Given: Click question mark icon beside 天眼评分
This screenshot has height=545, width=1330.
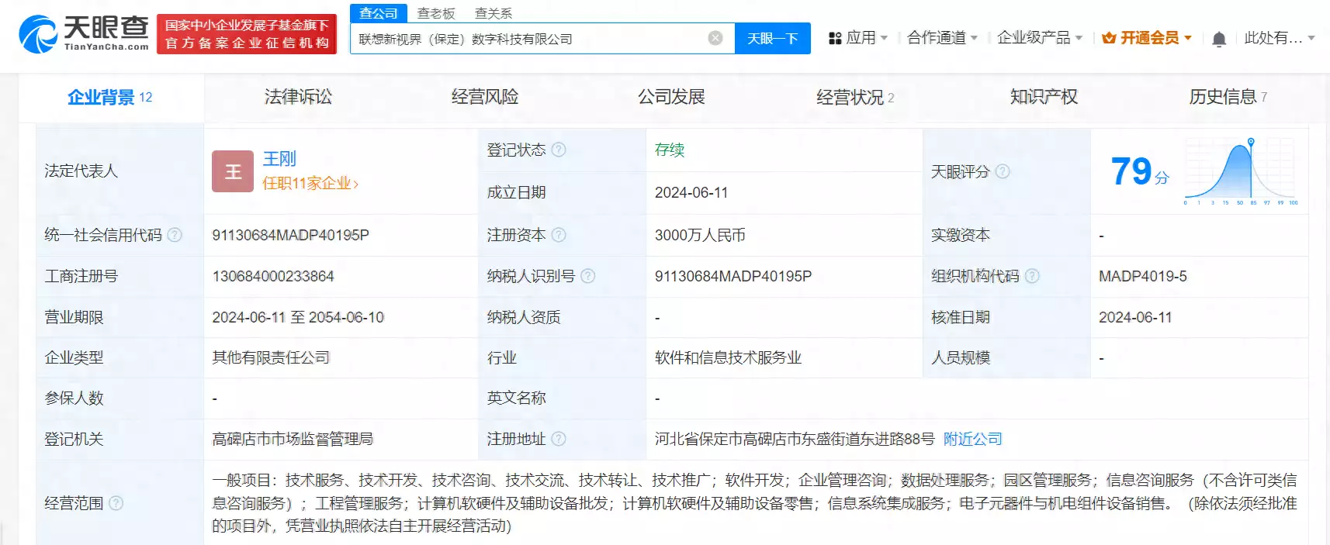Looking at the screenshot, I should 1003,171.
